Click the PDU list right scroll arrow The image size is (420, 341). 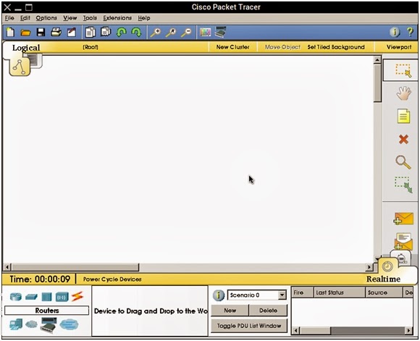(x=408, y=331)
